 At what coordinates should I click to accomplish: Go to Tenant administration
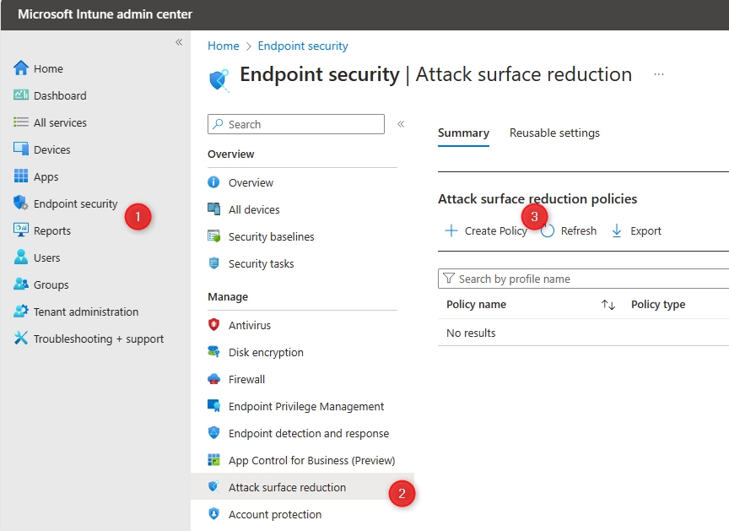(86, 312)
